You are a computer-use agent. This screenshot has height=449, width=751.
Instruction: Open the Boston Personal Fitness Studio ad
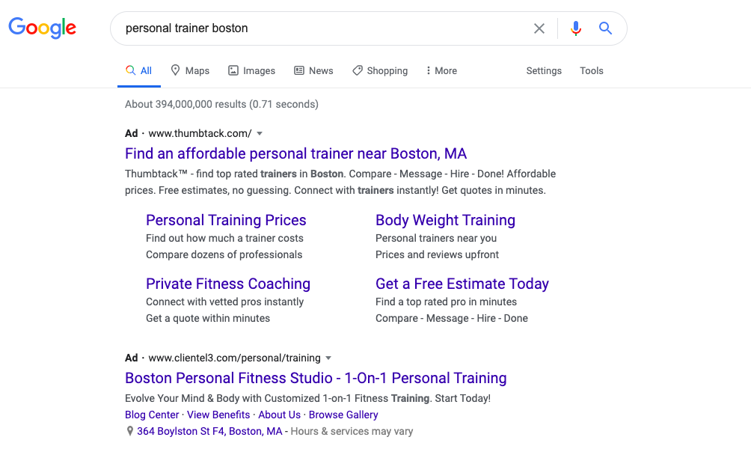point(316,378)
